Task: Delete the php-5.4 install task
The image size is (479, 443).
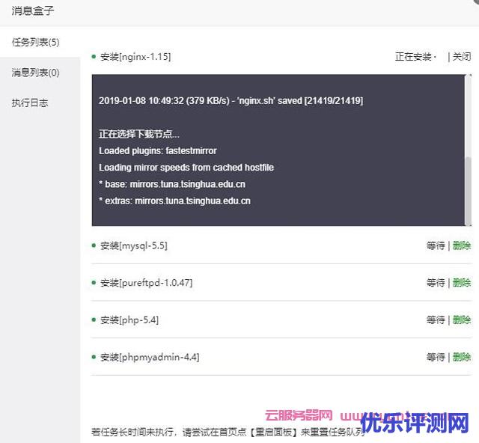Action: tap(462, 320)
